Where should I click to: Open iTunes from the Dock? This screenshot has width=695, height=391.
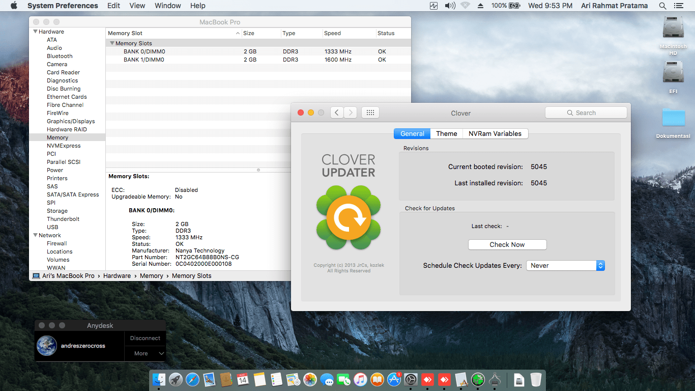tap(360, 379)
